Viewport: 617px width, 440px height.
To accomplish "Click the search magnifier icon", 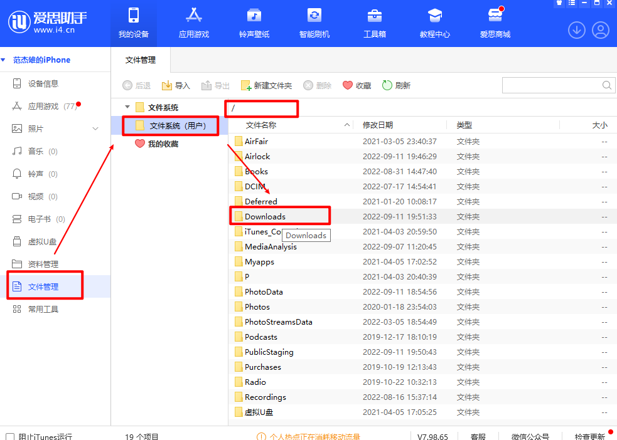I will tap(607, 85).
